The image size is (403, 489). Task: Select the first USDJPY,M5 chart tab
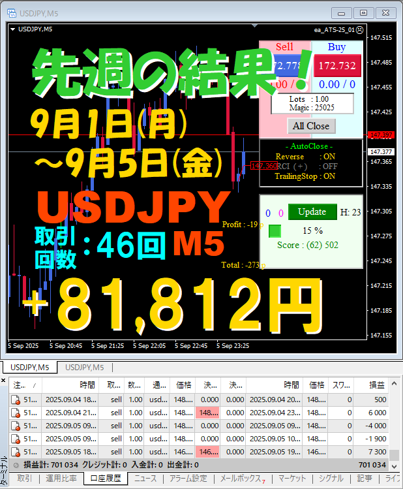tap(30, 368)
